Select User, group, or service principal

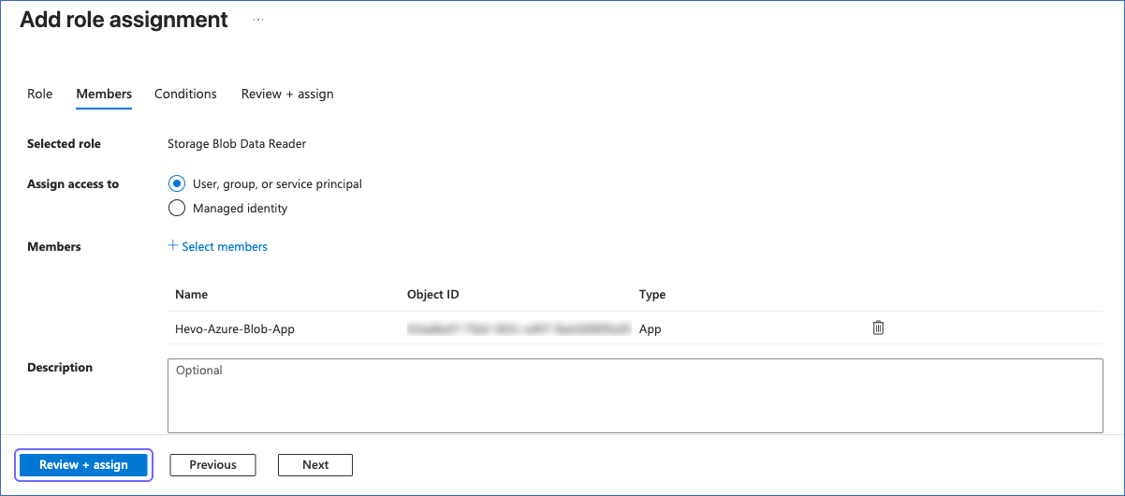point(177,183)
